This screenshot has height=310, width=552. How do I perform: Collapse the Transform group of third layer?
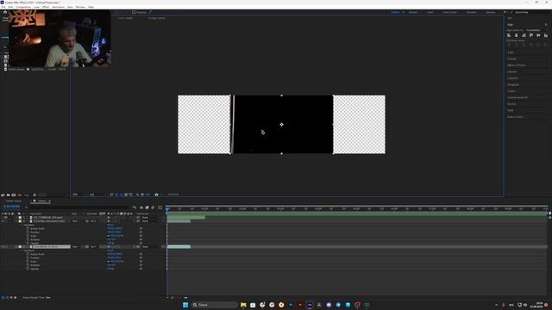pyautogui.click(x=22, y=251)
